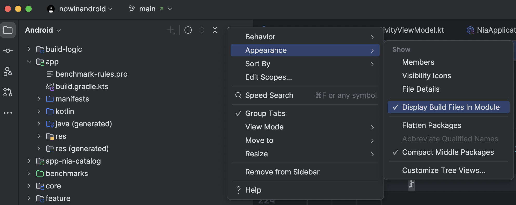Click the Collapse All icon in Project panel

215,30
